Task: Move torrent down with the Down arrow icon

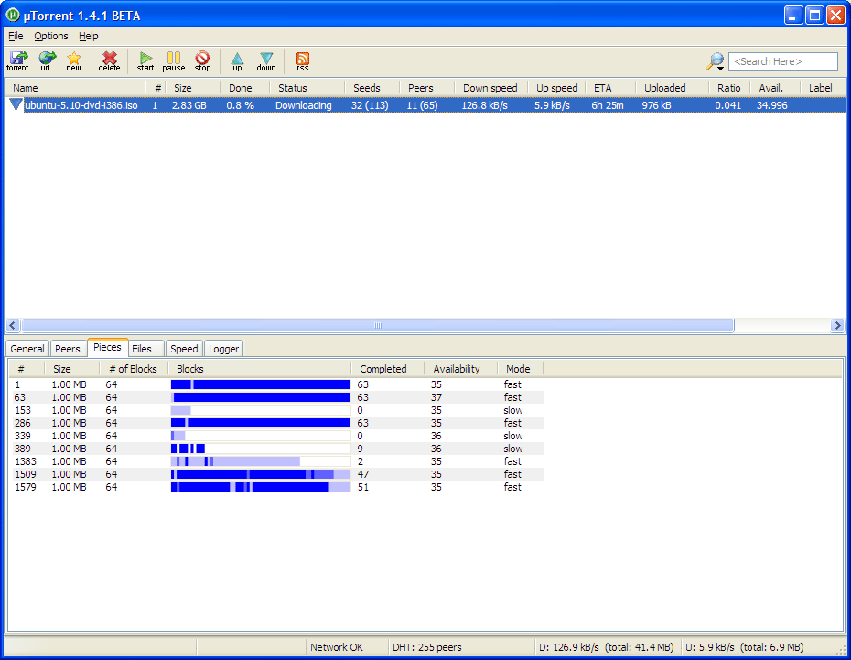Action: click(x=266, y=60)
